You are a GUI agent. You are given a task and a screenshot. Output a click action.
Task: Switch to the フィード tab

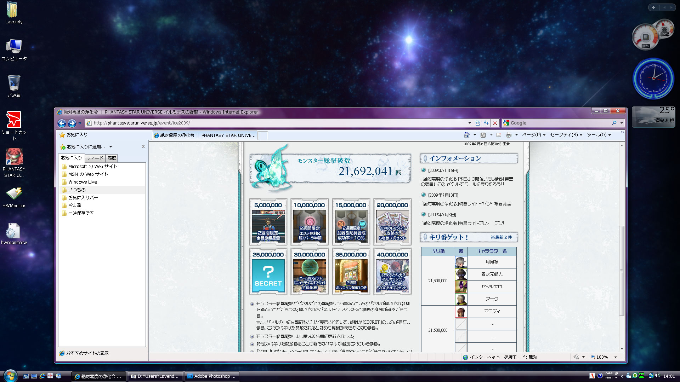click(x=95, y=158)
